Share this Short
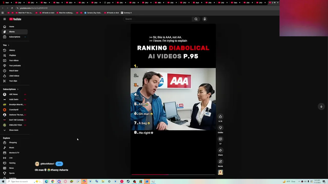The height and width of the screenshot is (184, 328). (220, 150)
